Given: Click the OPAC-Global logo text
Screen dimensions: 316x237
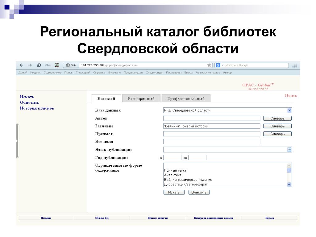Looking at the screenshot, I should tap(258, 85).
